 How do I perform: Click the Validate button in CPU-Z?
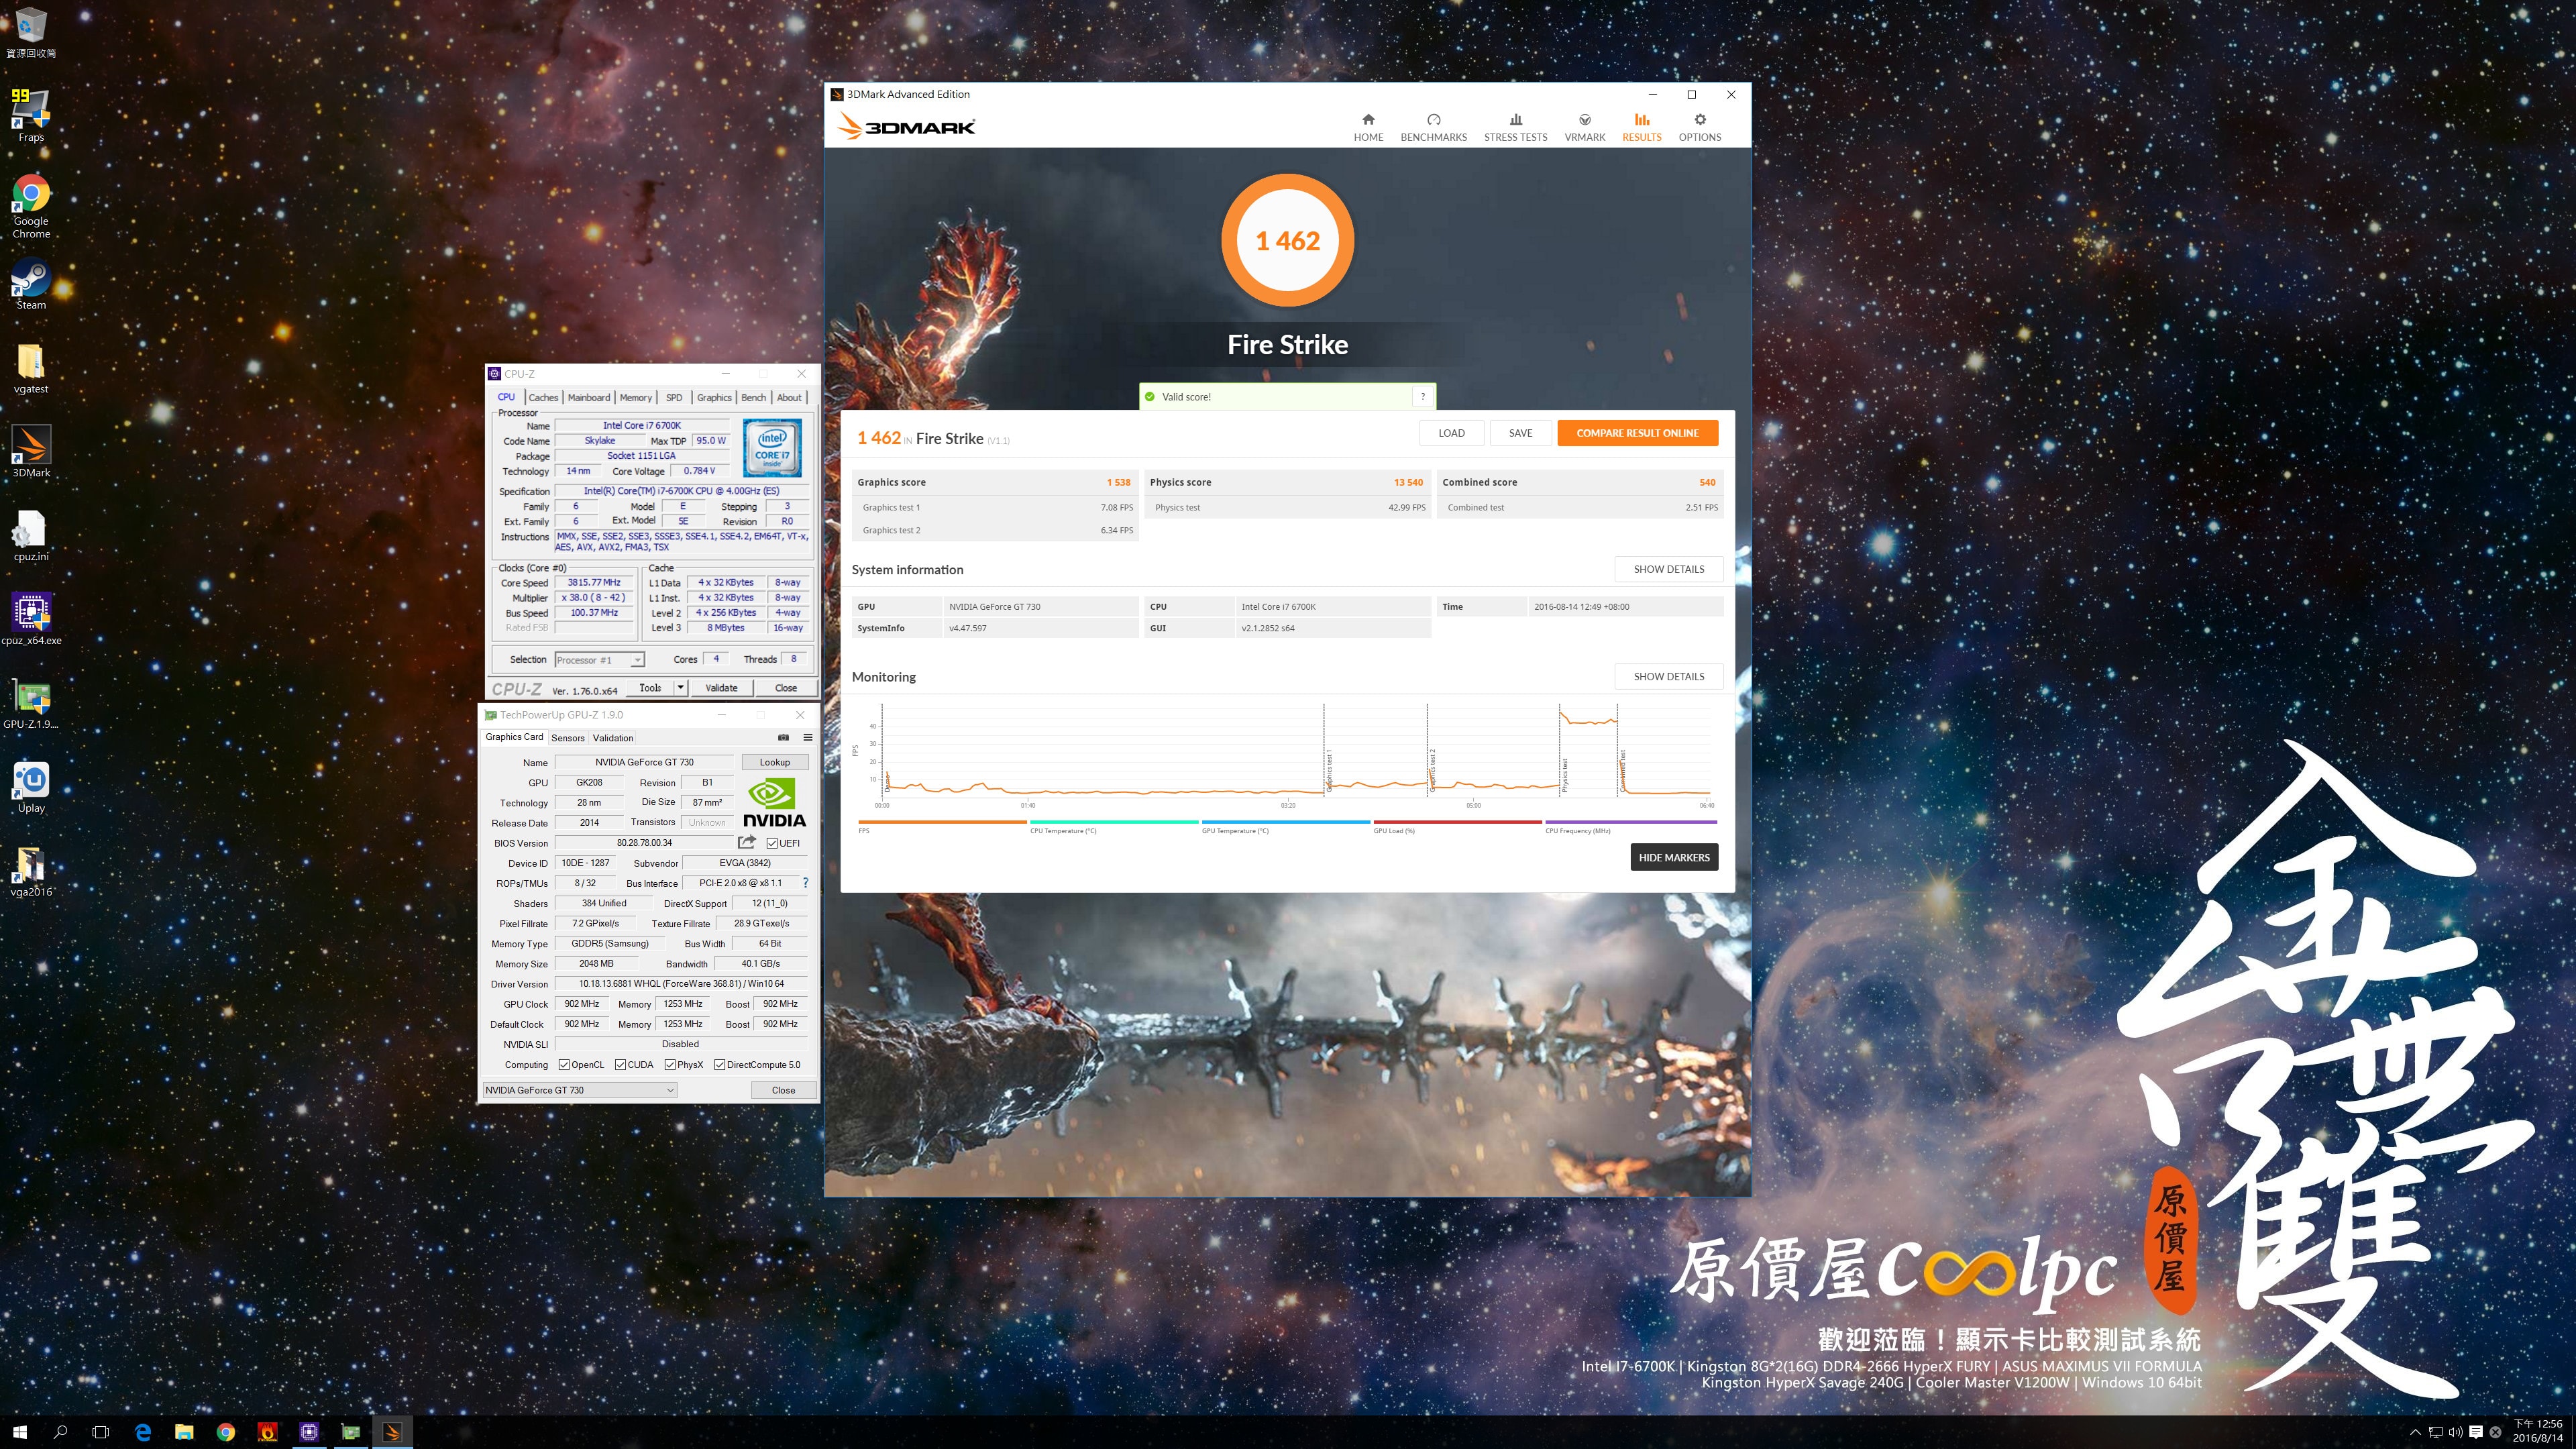[721, 688]
